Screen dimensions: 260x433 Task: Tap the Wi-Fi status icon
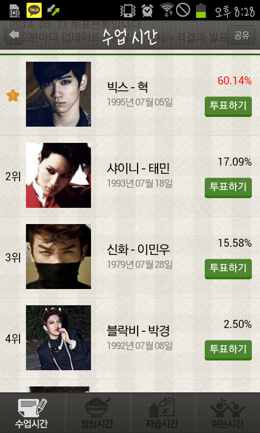click(166, 10)
